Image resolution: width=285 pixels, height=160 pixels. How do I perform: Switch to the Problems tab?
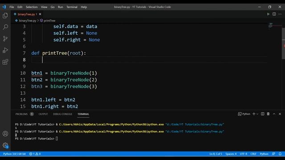pyautogui.click(x=21, y=114)
